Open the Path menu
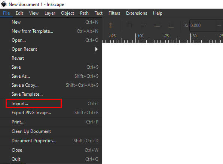The width and height of the screenshot is (223, 164). pyautogui.click(x=84, y=13)
